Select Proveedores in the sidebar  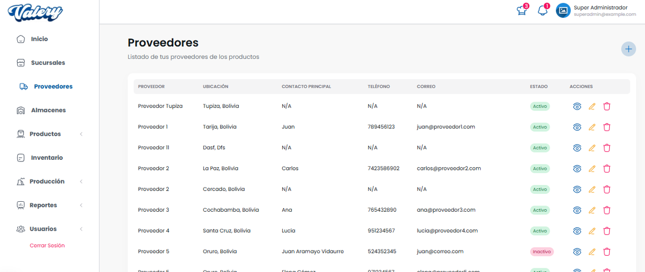[53, 86]
